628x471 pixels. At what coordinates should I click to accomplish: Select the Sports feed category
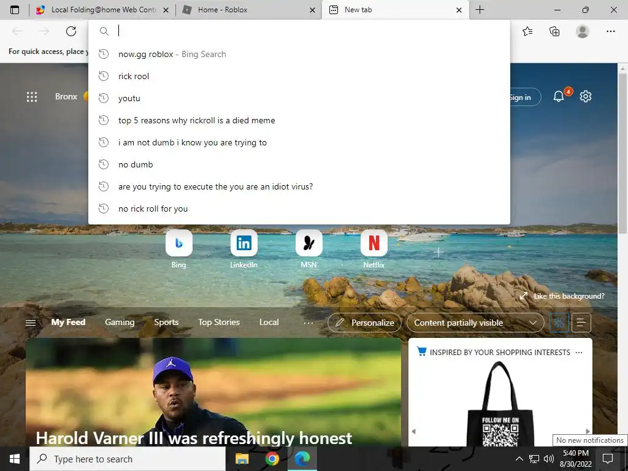[166, 322]
